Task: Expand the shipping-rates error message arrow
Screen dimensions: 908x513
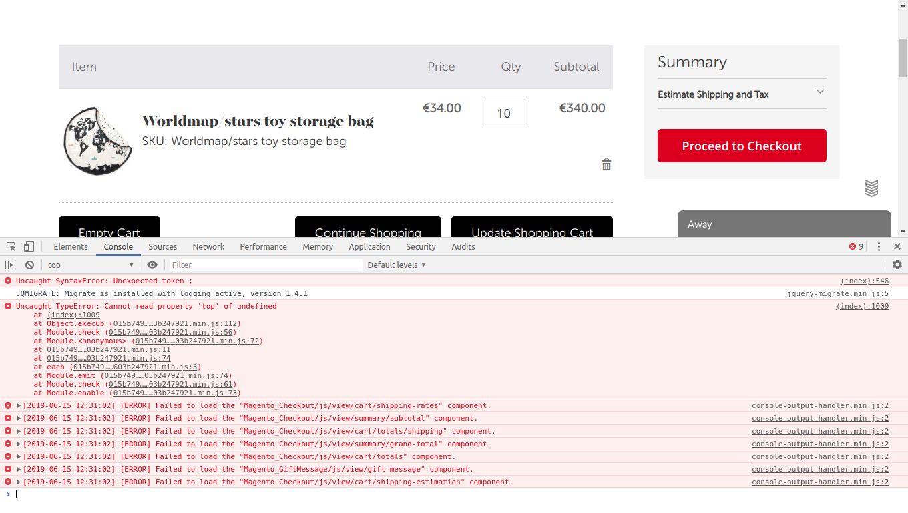Action: pos(19,406)
